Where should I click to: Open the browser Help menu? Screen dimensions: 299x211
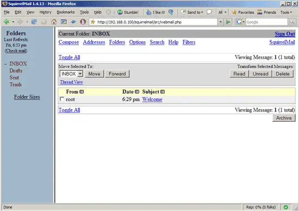click(x=97, y=12)
